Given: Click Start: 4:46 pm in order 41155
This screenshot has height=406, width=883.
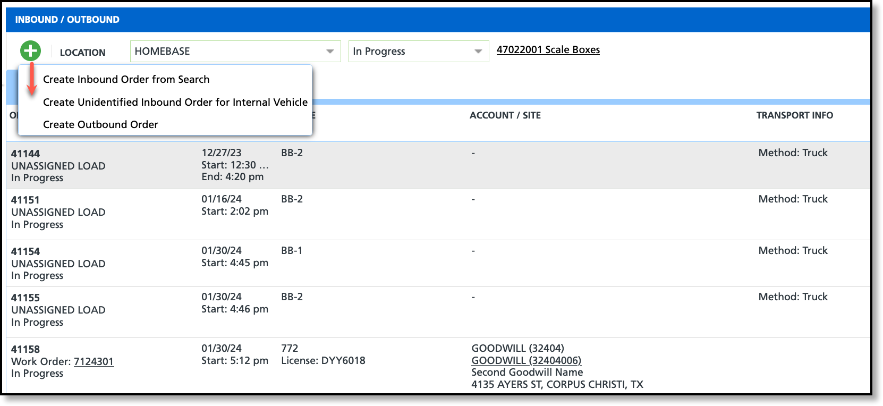Looking at the screenshot, I should 235,309.
